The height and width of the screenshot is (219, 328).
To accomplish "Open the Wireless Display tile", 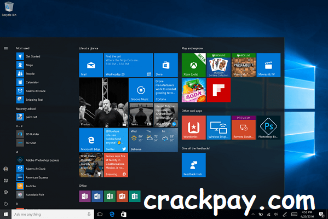I will (218, 128).
